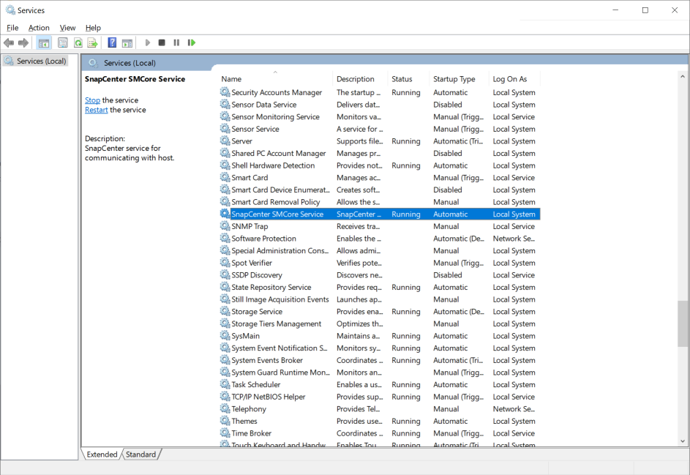Click the Pause Service toolbar button

(176, 43)
